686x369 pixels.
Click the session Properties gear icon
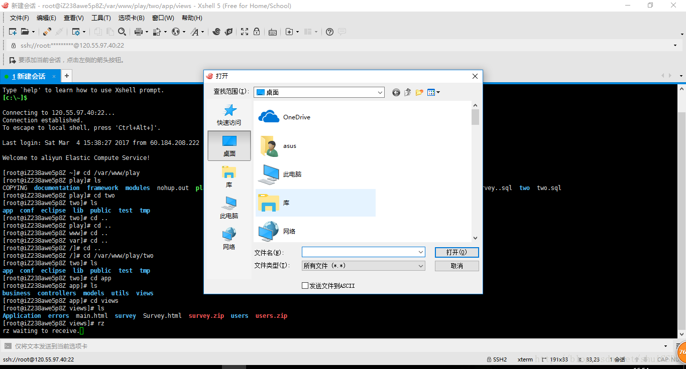coord(76,32)
